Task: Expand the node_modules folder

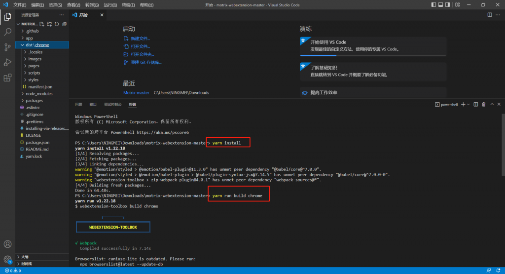Action: 42,93
